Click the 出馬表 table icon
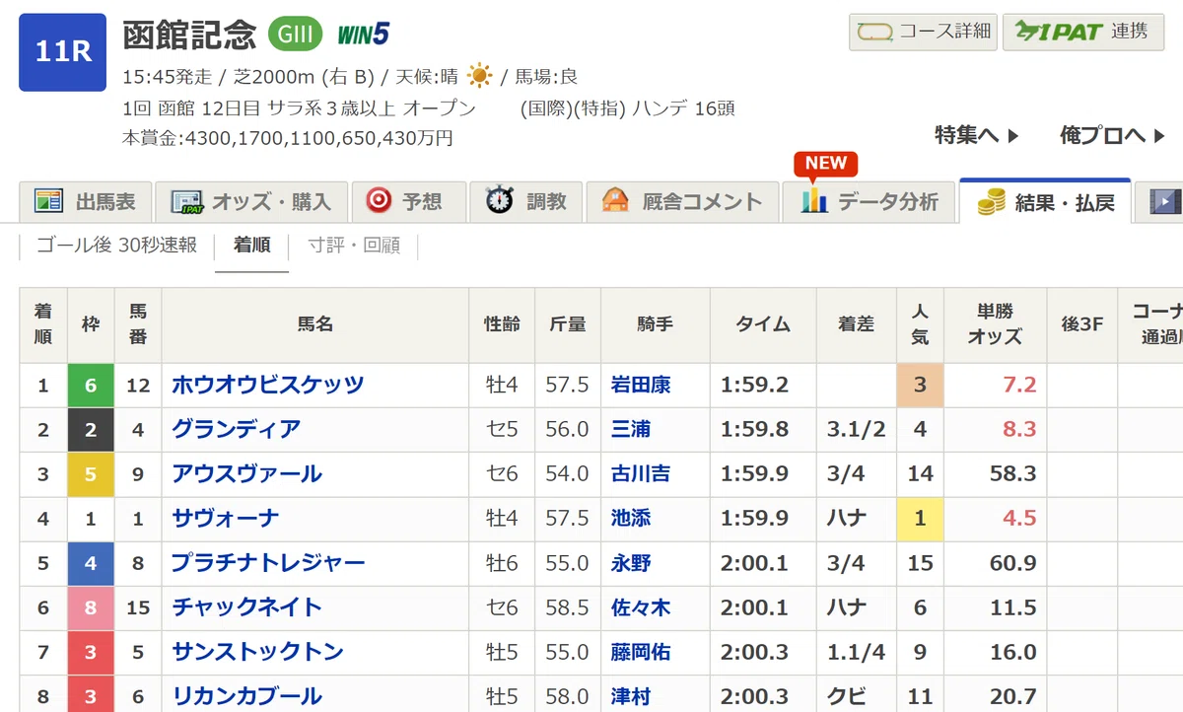 coord(48,201)
